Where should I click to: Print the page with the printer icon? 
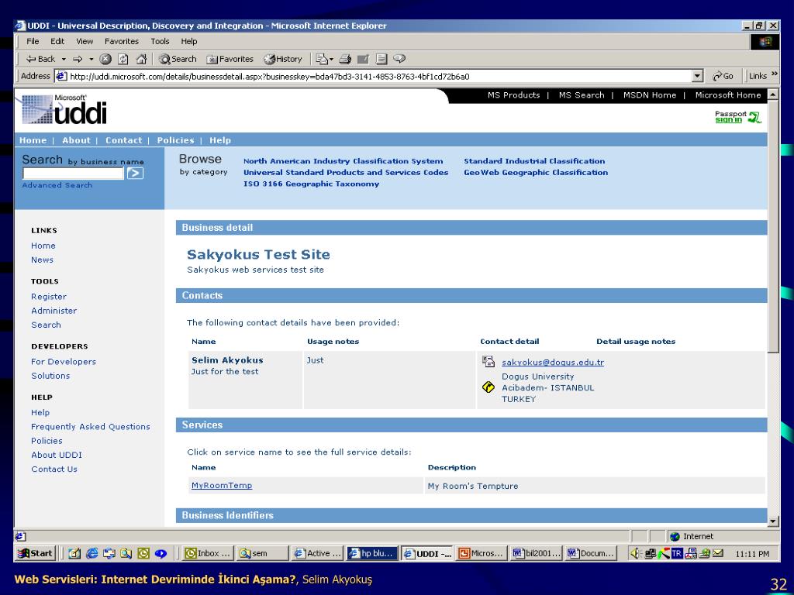(x=345, y=59)
